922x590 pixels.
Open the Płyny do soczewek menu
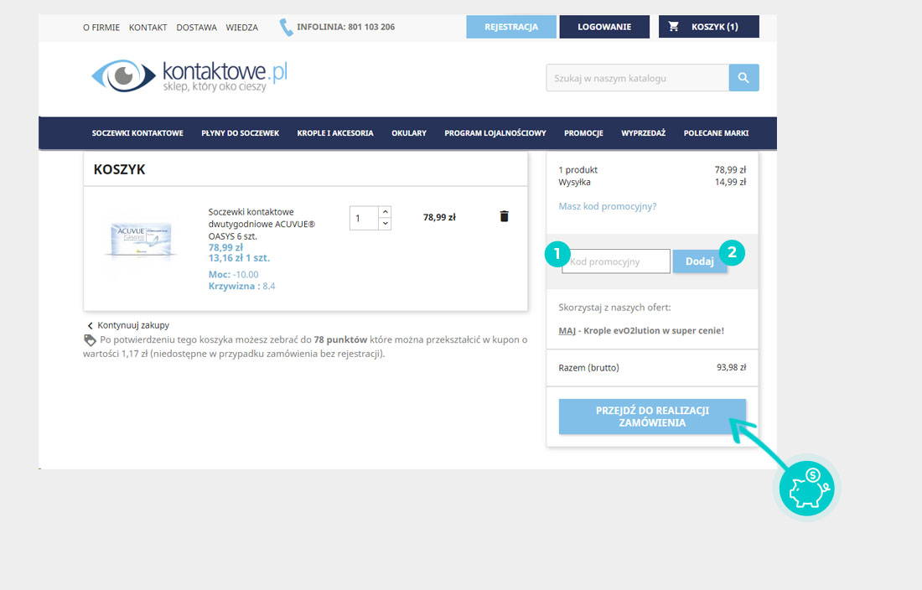coord(240,133)
